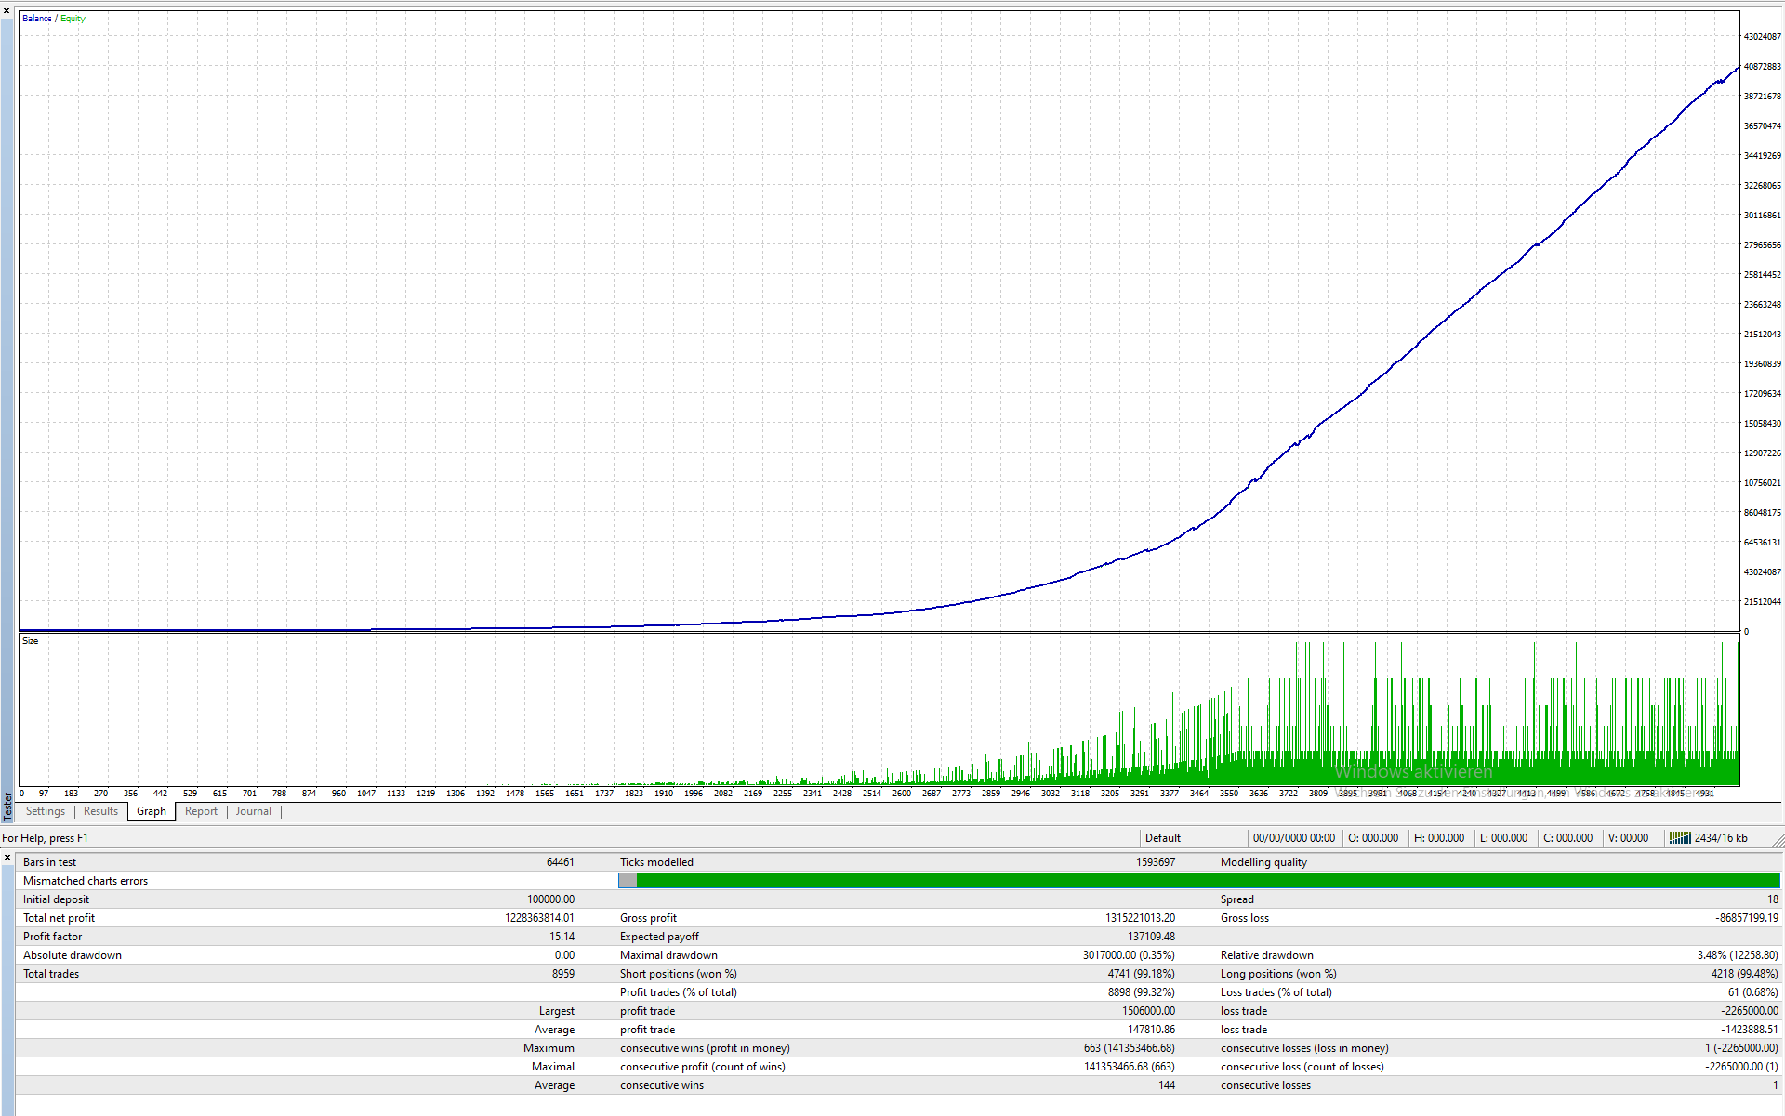Click the gray segment of modelling bar

click(x=628, y=881)
